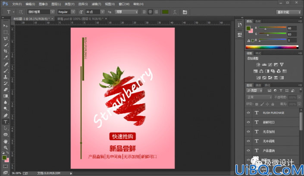The width and height of the screenshot is (304, 176).
Task: Hide the 产品直销 layer
Action: (x=248, y=151)
